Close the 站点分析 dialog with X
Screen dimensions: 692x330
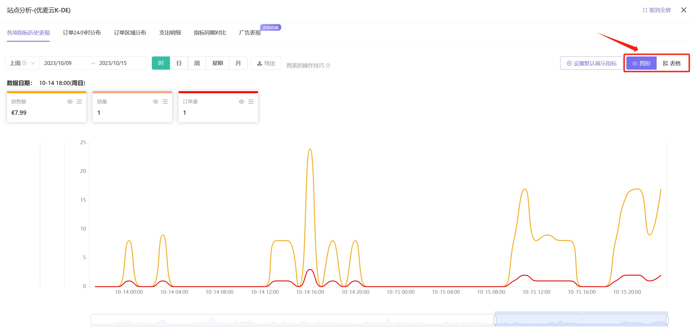684,10
